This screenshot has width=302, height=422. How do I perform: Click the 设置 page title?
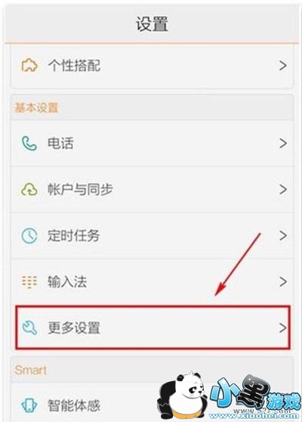click(x=152, y=24)
